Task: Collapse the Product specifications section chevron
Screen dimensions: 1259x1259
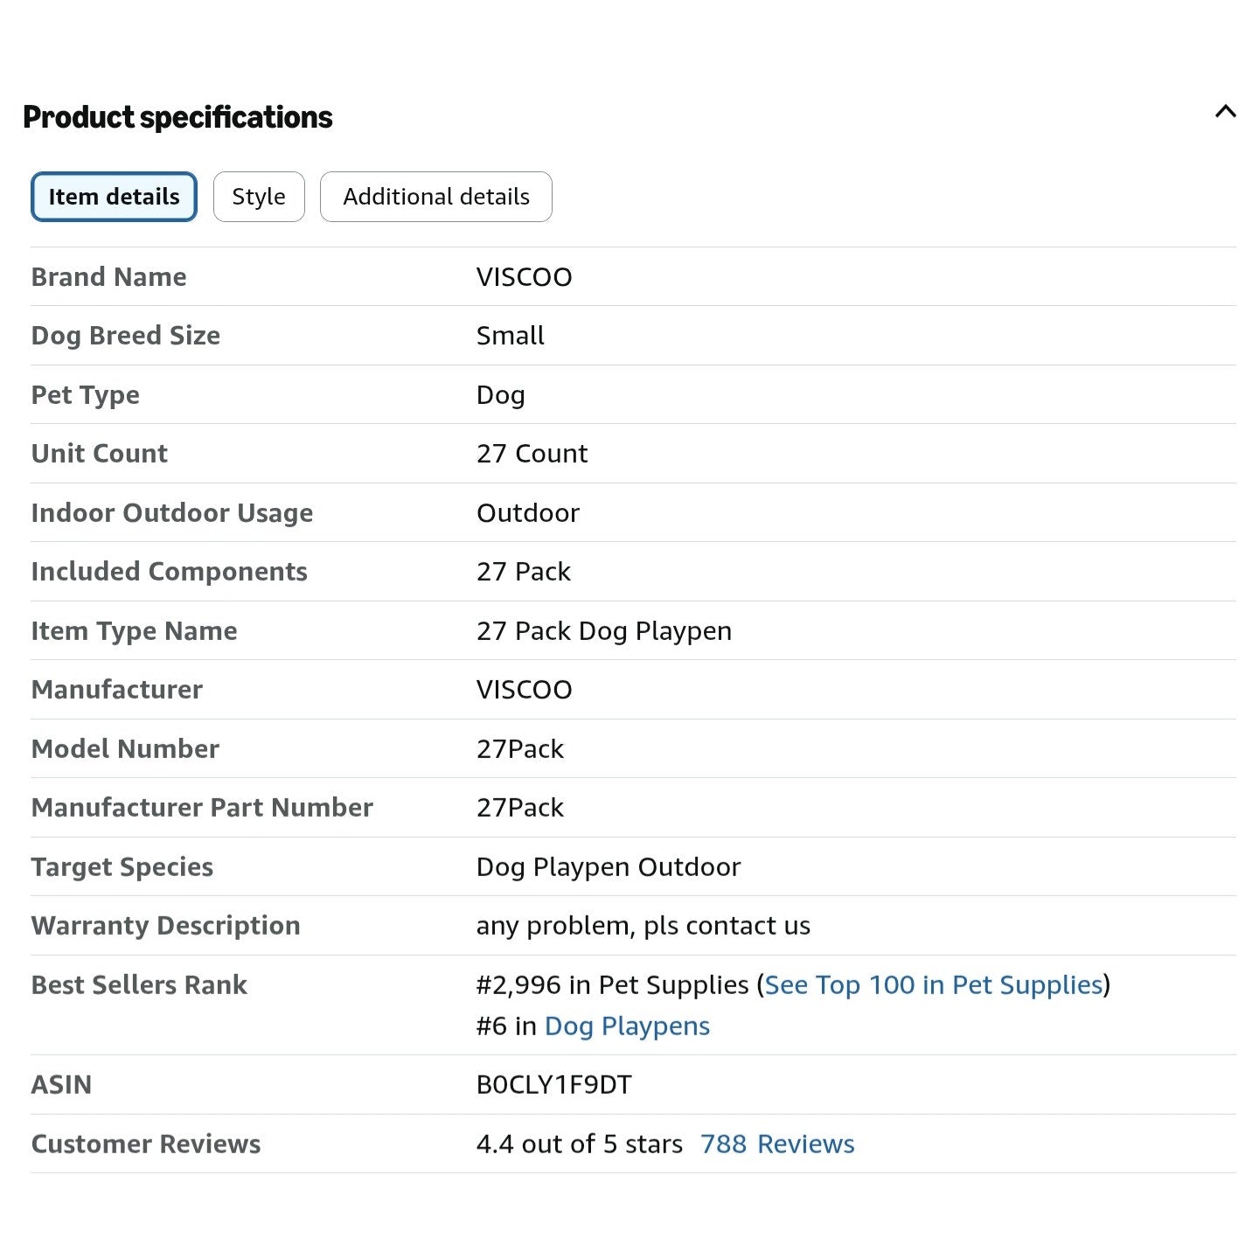Action: click(1225, 112)
